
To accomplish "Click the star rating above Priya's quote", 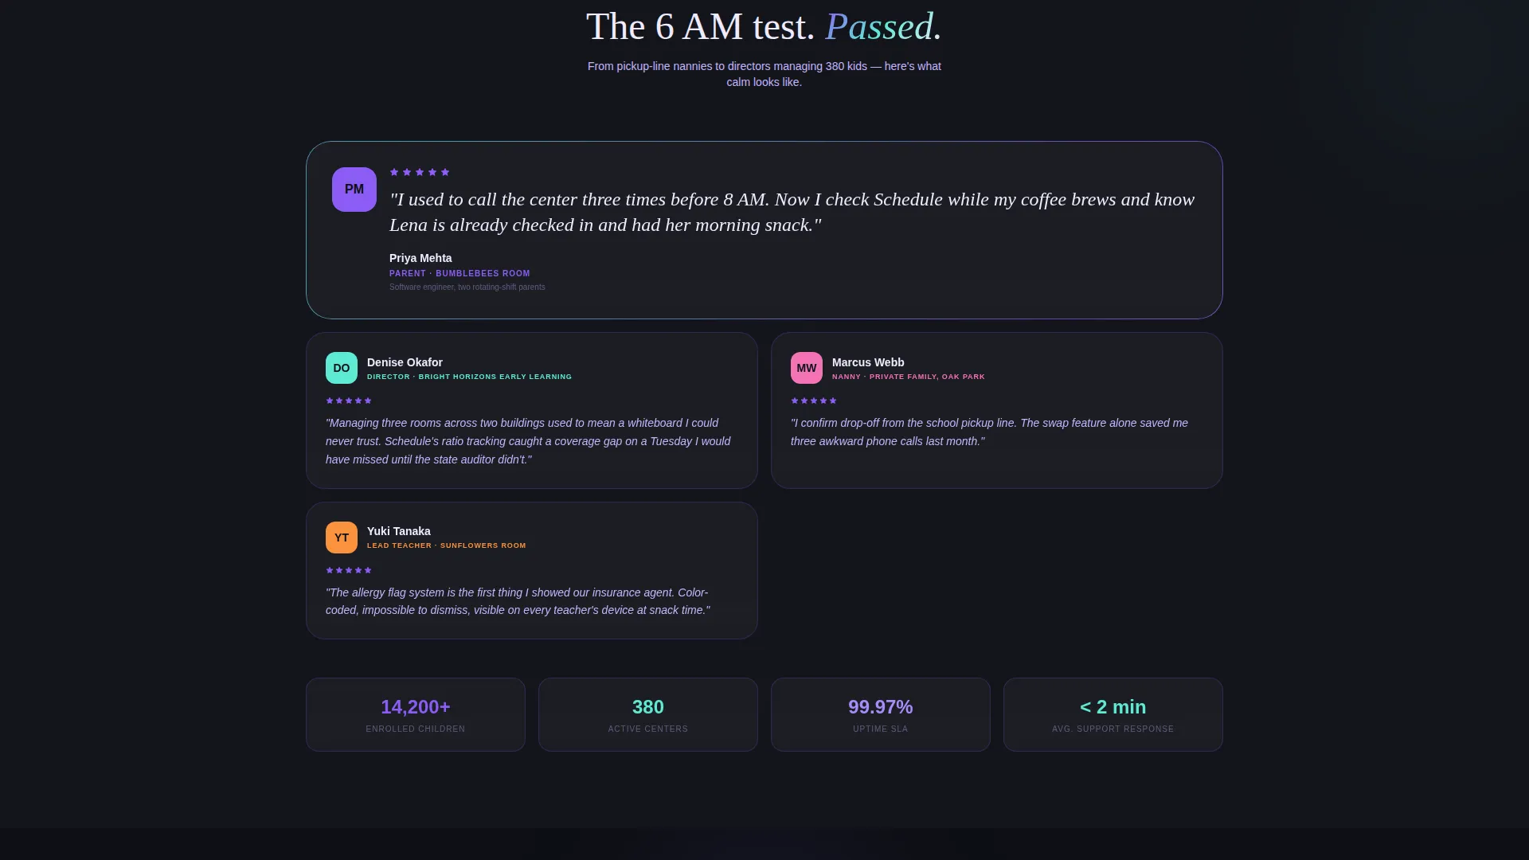I will pyautogui.click(x=420, y=172).
